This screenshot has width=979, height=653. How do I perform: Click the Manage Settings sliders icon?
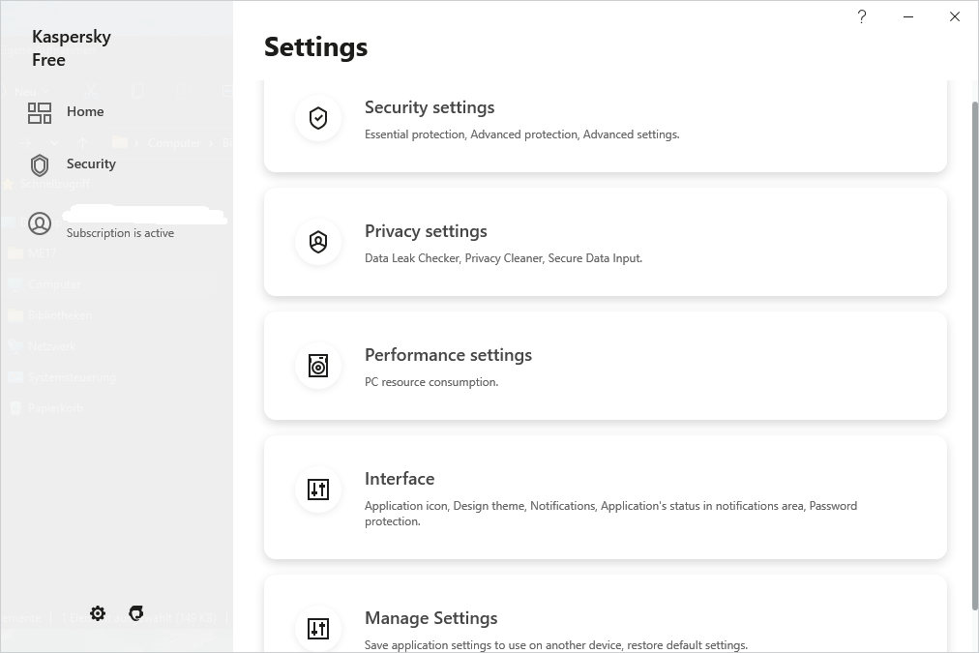318,629
